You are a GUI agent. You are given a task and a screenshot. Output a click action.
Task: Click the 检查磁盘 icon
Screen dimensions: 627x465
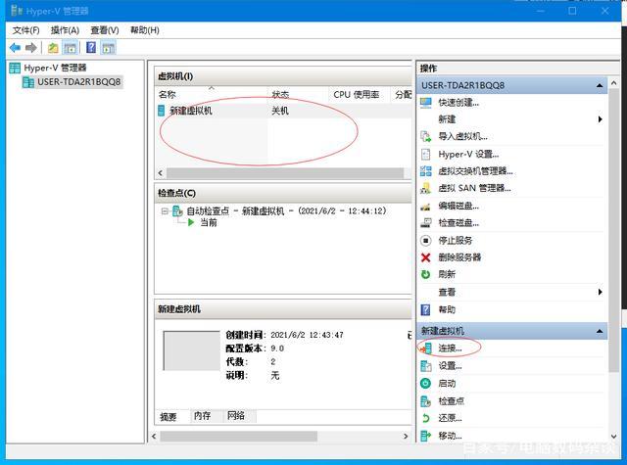[426, 223]
